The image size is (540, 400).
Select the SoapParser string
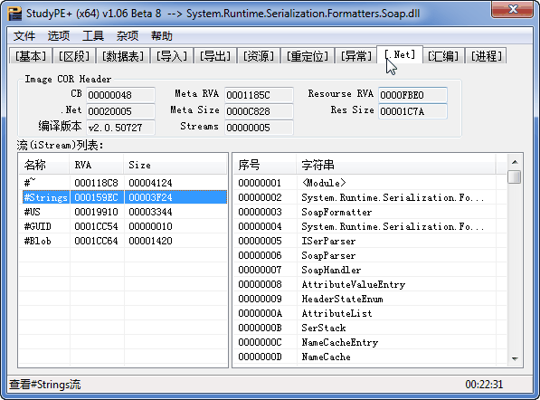[x=370, y=255]
